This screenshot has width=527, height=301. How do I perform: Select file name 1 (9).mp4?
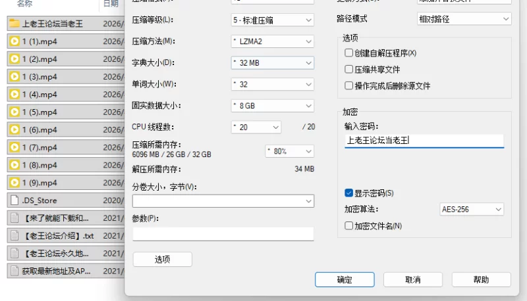[x=40, y=183]
